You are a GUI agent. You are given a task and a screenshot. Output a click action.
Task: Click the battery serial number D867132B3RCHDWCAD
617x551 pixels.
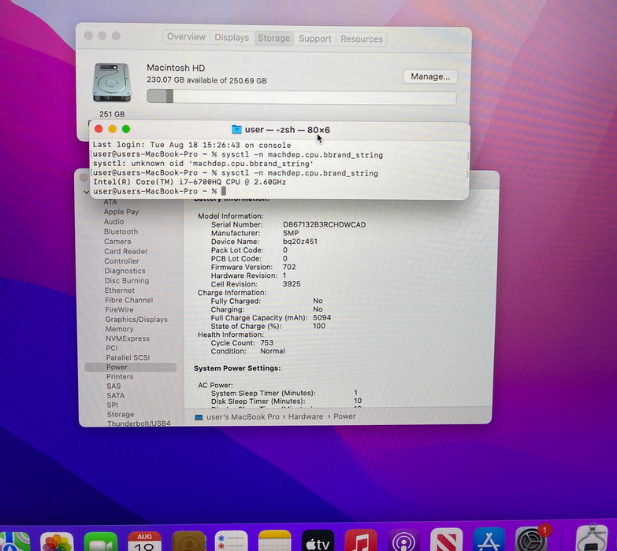tap(324, 224)
